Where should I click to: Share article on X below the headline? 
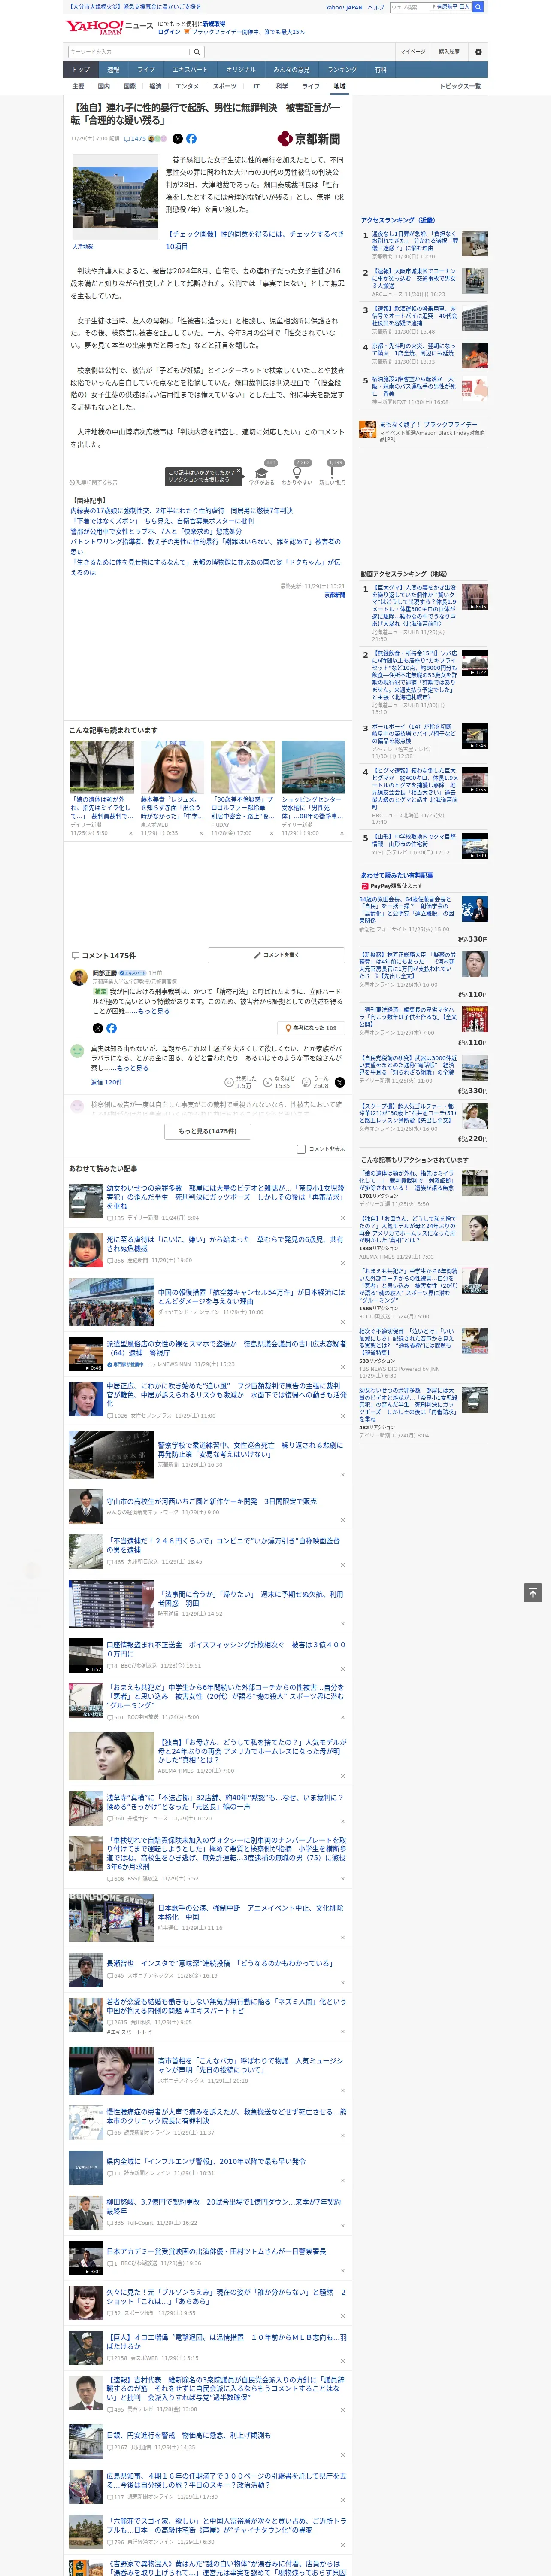click(178, 139)
